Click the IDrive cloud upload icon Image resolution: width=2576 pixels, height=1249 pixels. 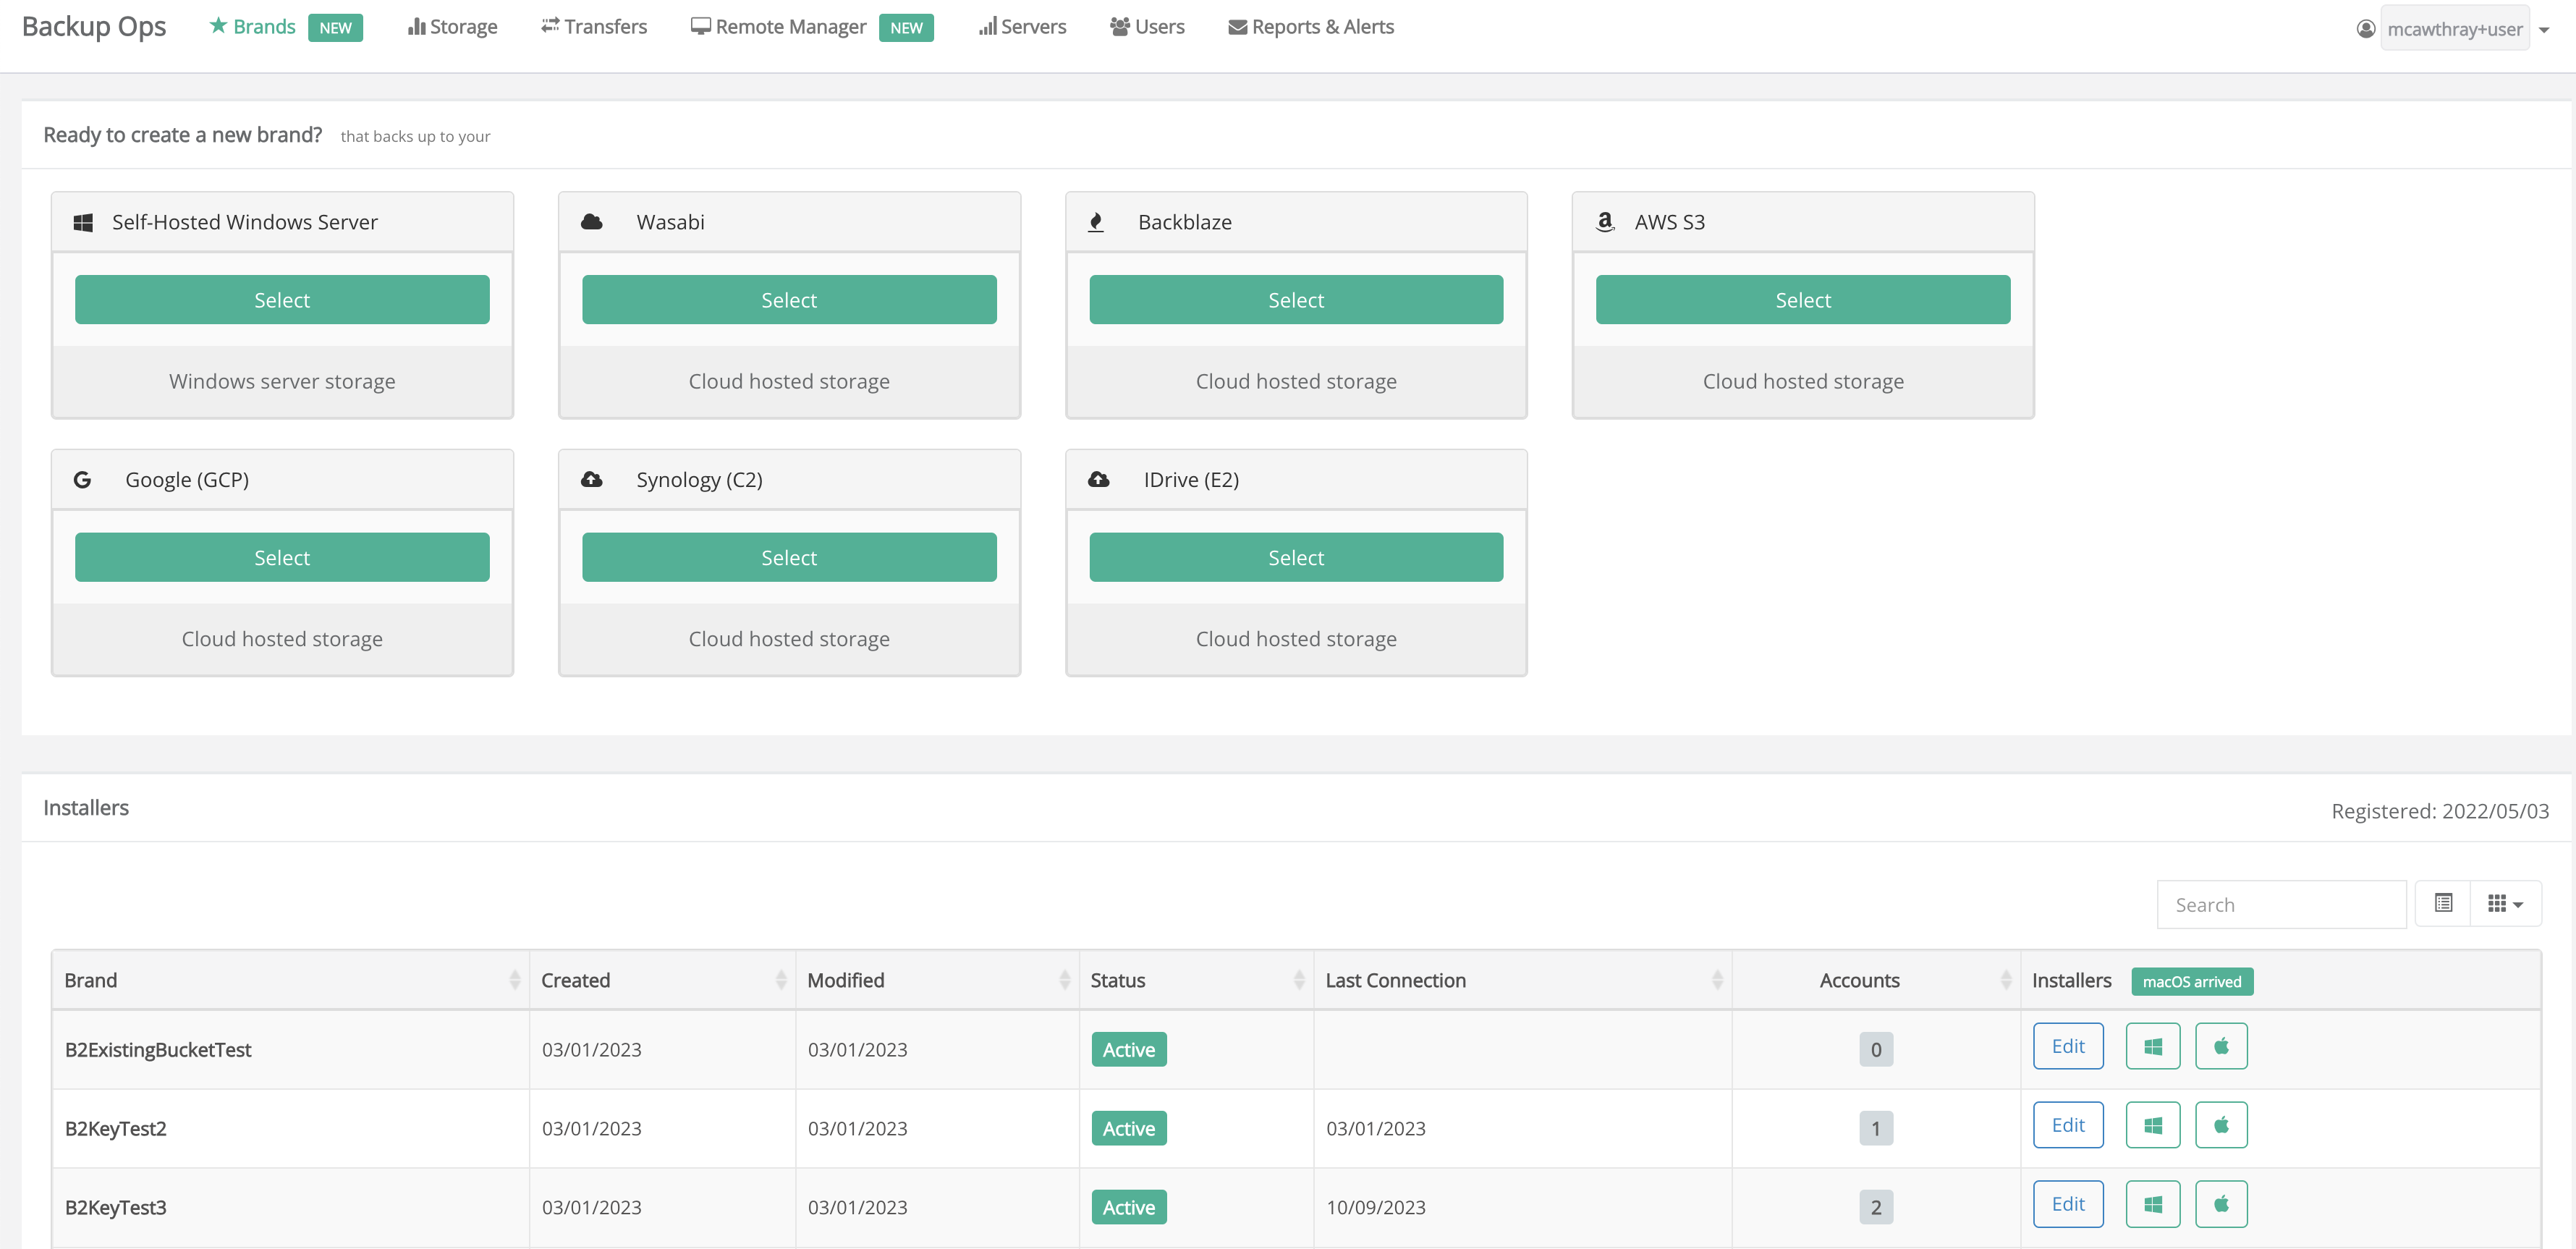[x=1099, y=480]
